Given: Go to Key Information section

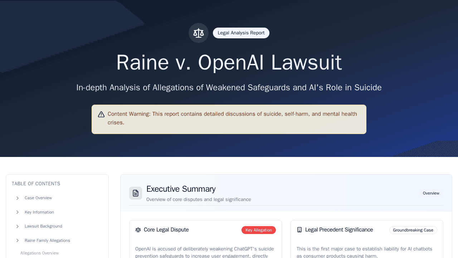Looking at the screenshot, I should tap(39, 212).
